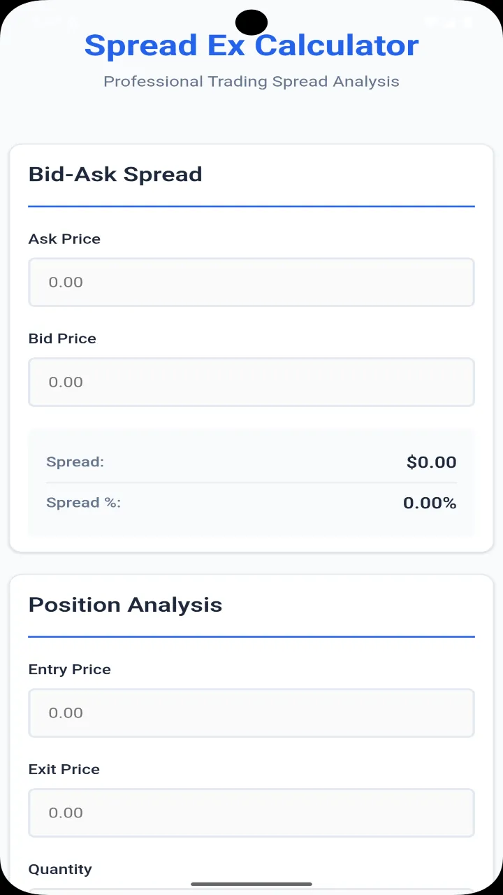Select the Spread: result label
Image resolution: width=503 pixels, height=895 pixels.
coord(75,462)
